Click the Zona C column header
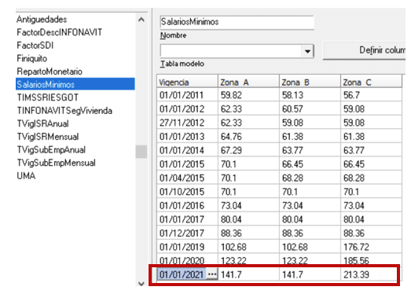This screenshot has width=411, height=294. point(371,82)
